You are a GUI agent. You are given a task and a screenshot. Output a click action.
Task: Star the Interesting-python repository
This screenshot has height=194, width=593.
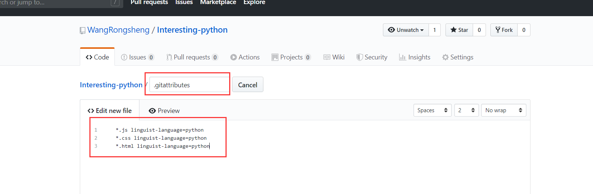(459, 30)
